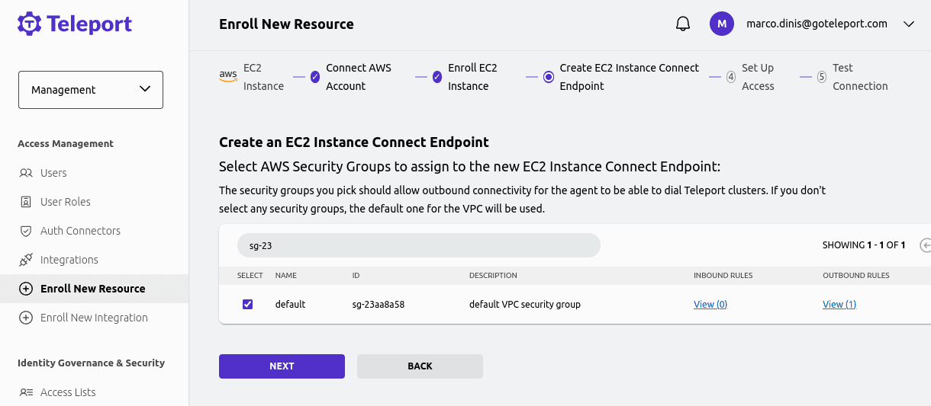Click the current step indicator for Create Endpoint

549,77
